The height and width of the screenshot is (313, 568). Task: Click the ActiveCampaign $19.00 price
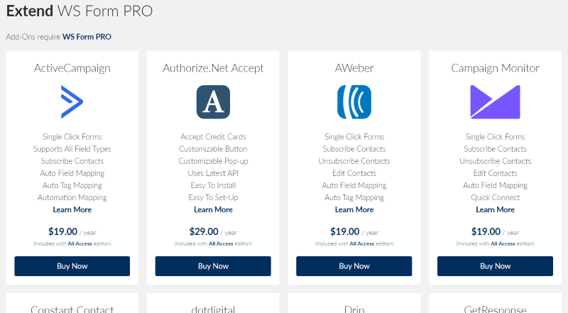62,231
